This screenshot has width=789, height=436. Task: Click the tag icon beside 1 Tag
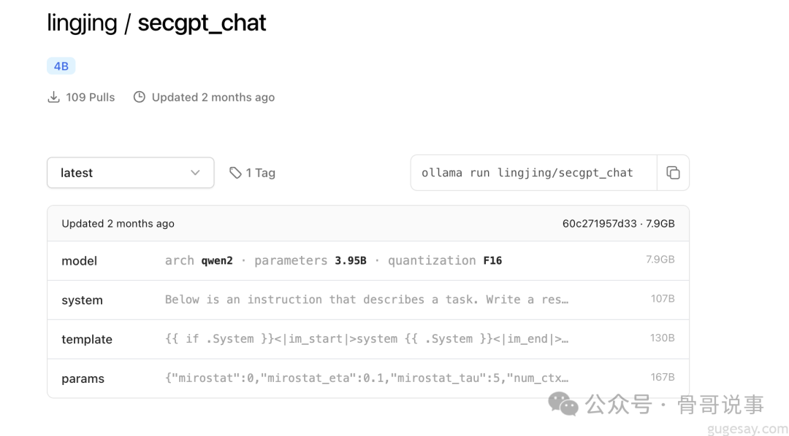click(x=235, y=173)
